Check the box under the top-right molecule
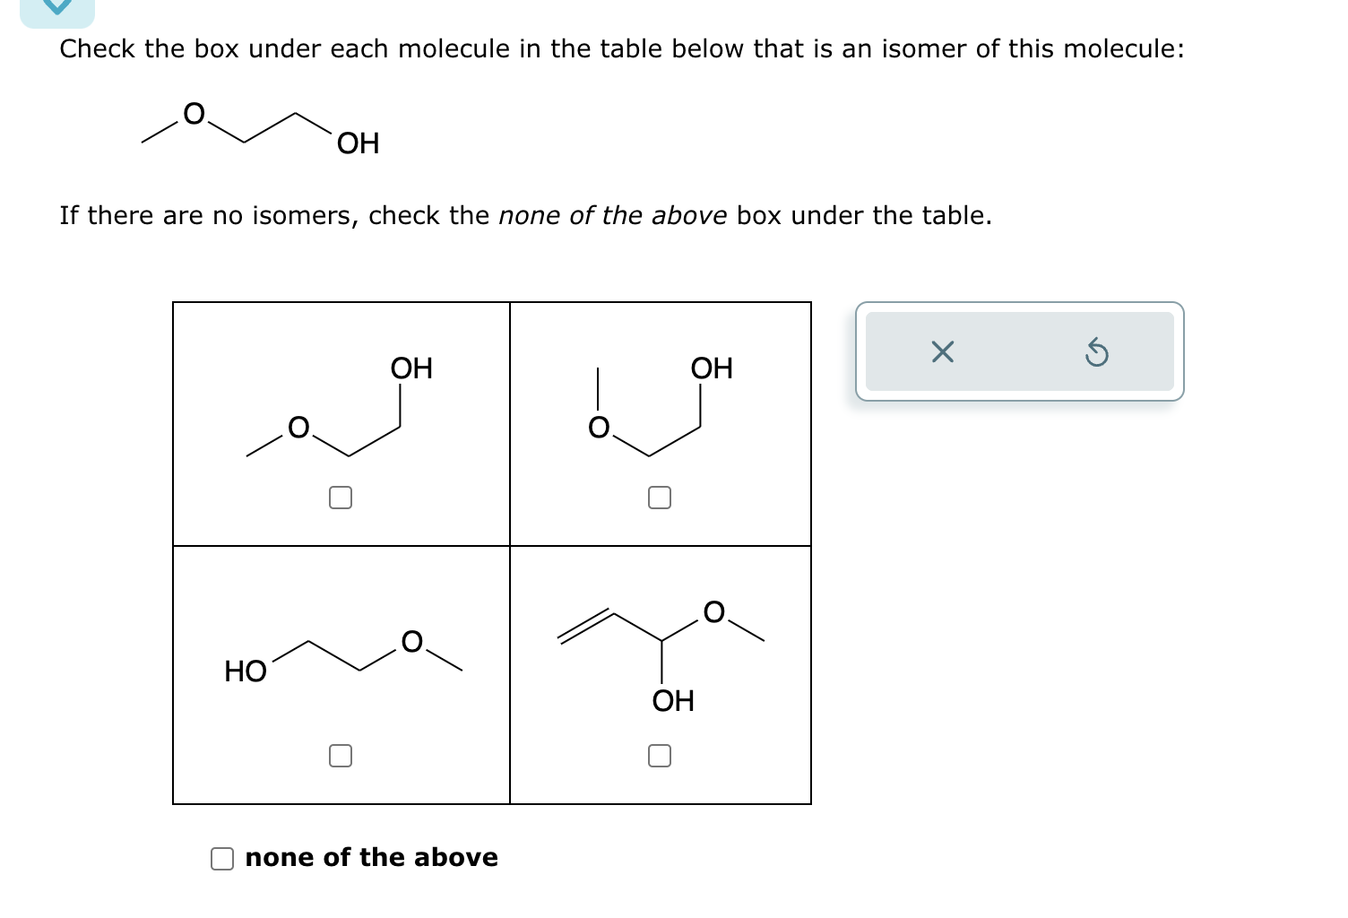This screenshot has width=1348, height=918. (659, 497)
